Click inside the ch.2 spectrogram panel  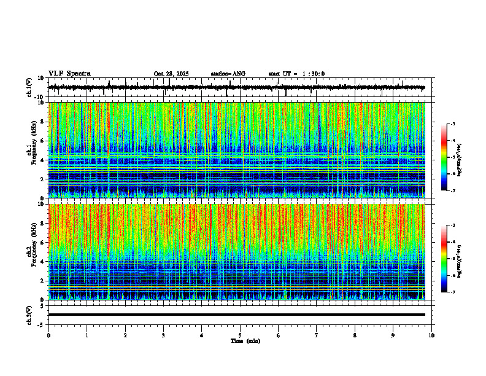coord(236,252)
